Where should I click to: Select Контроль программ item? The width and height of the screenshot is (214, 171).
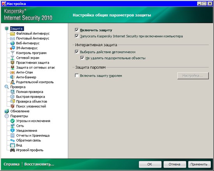pyautogui.click(x=31, y=53)
